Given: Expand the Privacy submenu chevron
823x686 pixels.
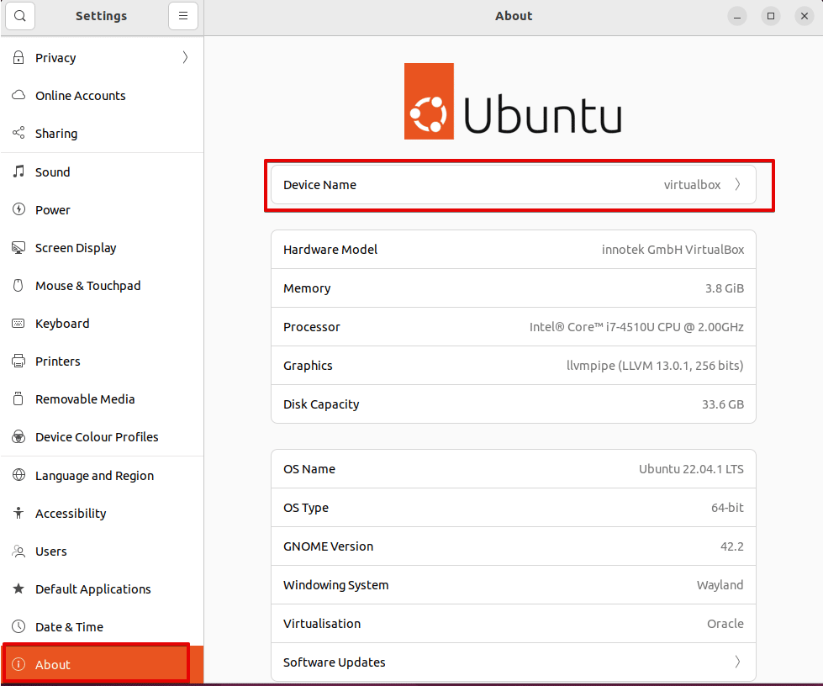Looking at the screenshot, I should click(185, 57).
